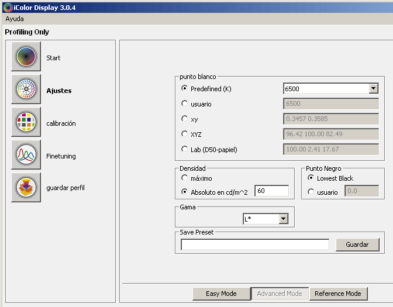Viewport: 393px width, 307px height.
Task: Click the Finetuning curves icon
Action: pyautogui.click(x=26, y=156)
